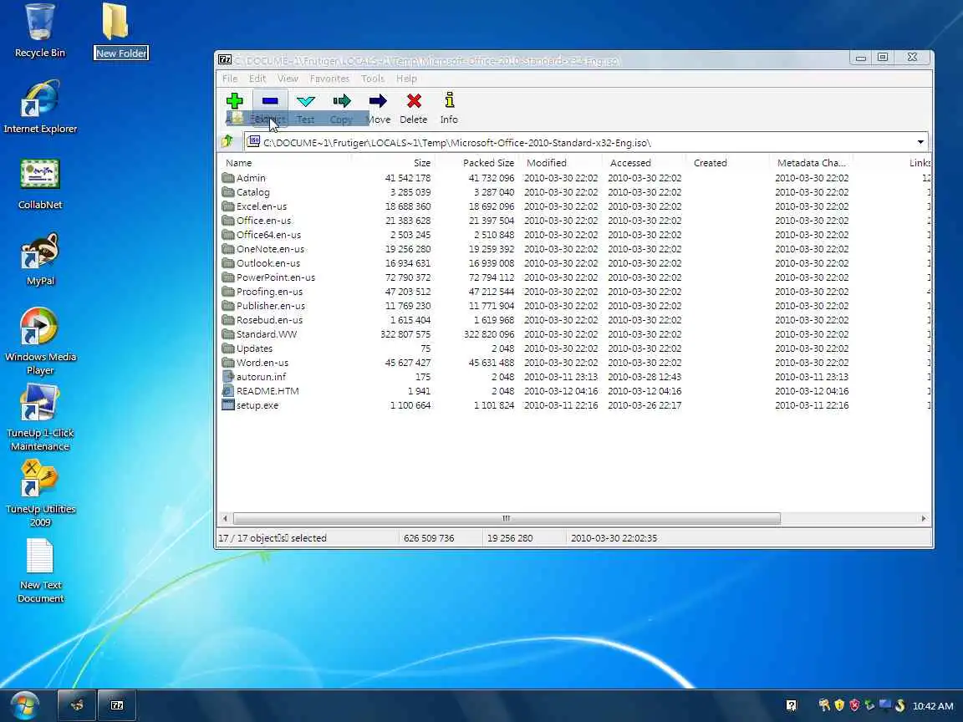Screen dimensions: 963x722
Task: Click the Move arrow icon
Action: [x=378, y=100]
